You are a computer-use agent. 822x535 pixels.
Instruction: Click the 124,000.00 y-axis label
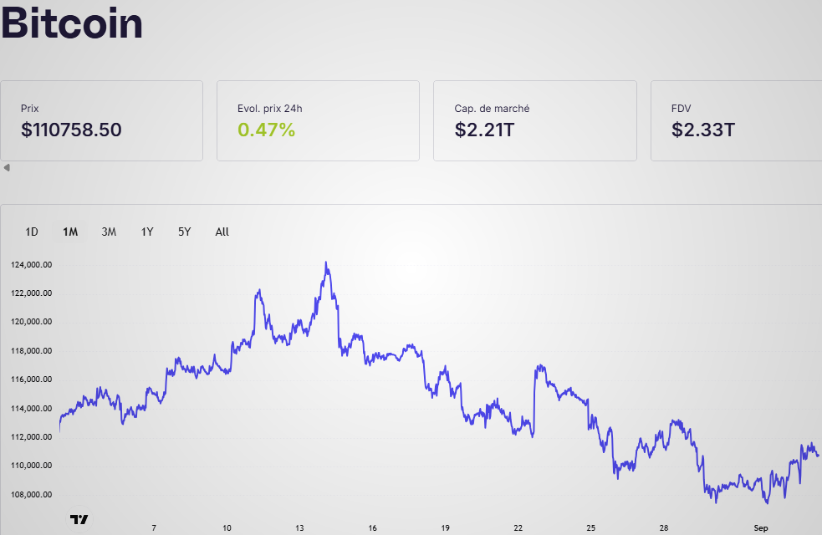[32, 265]
